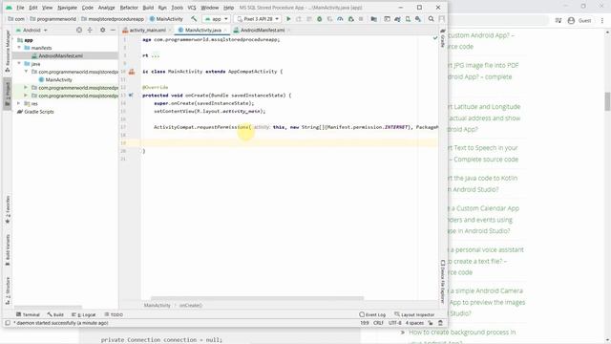Screen dimensions: 611x344
Task: Click the mssqlstoredprocedureapp breadcrumb in navigation bar
Action: click(x=113, y=19)
